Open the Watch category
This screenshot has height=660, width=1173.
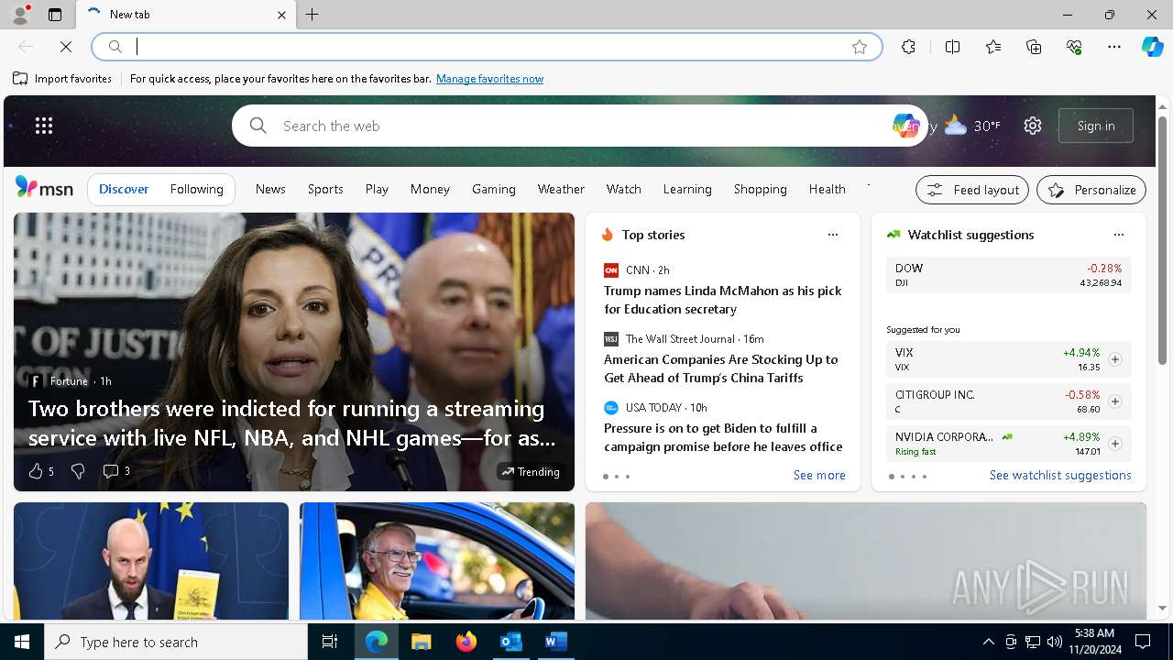tap(624, 189)
